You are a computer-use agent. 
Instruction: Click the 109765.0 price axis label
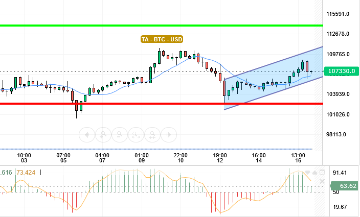(337, 54)
